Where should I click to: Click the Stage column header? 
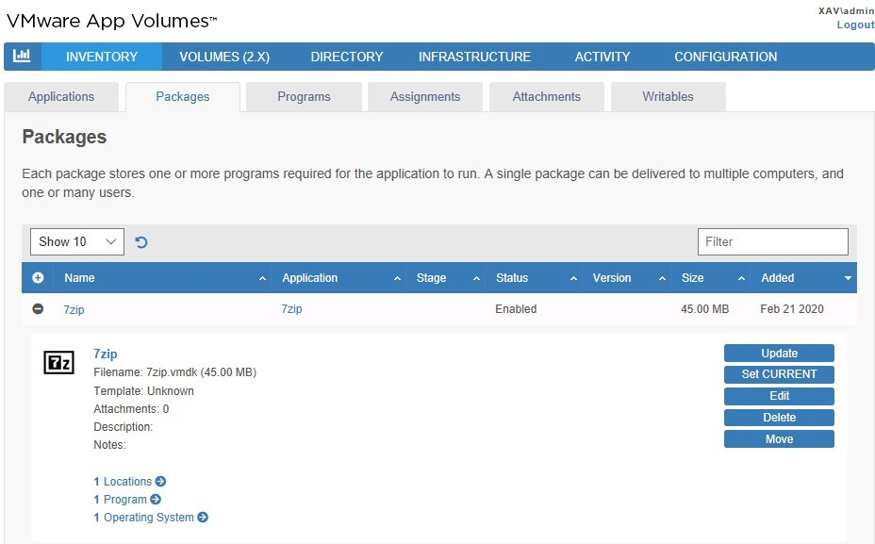(446, 278)
